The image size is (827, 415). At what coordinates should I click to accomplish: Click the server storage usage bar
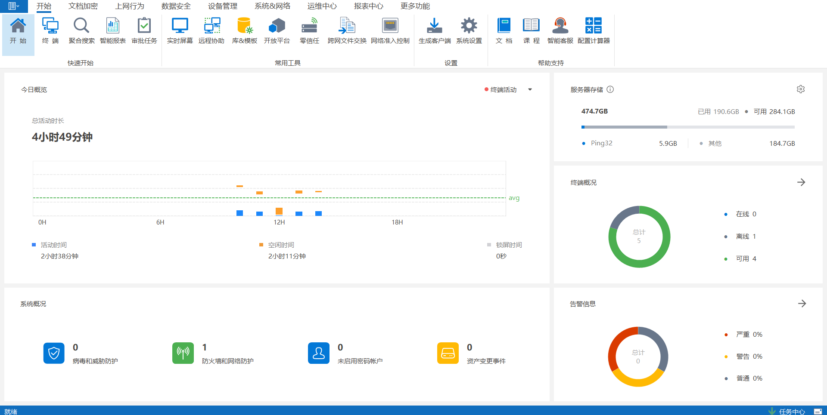tap(687, 127)
